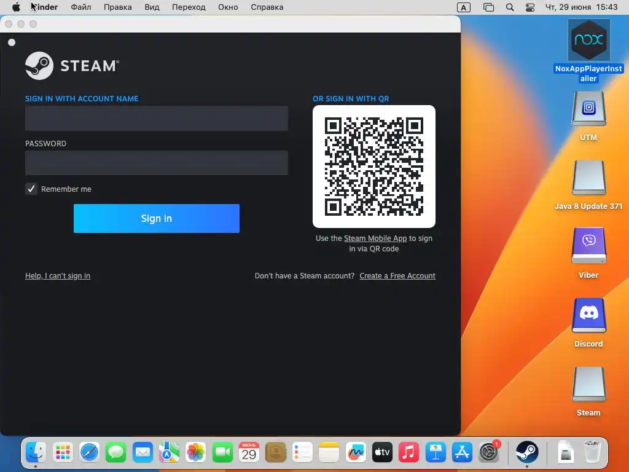Open the Справка menu
Screen dimensions: 629x472
pyautogui.click(x=267, y=7)
